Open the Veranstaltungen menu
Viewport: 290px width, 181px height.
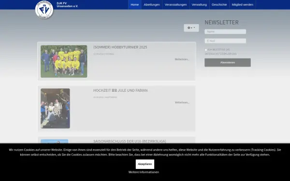point(175,5)
